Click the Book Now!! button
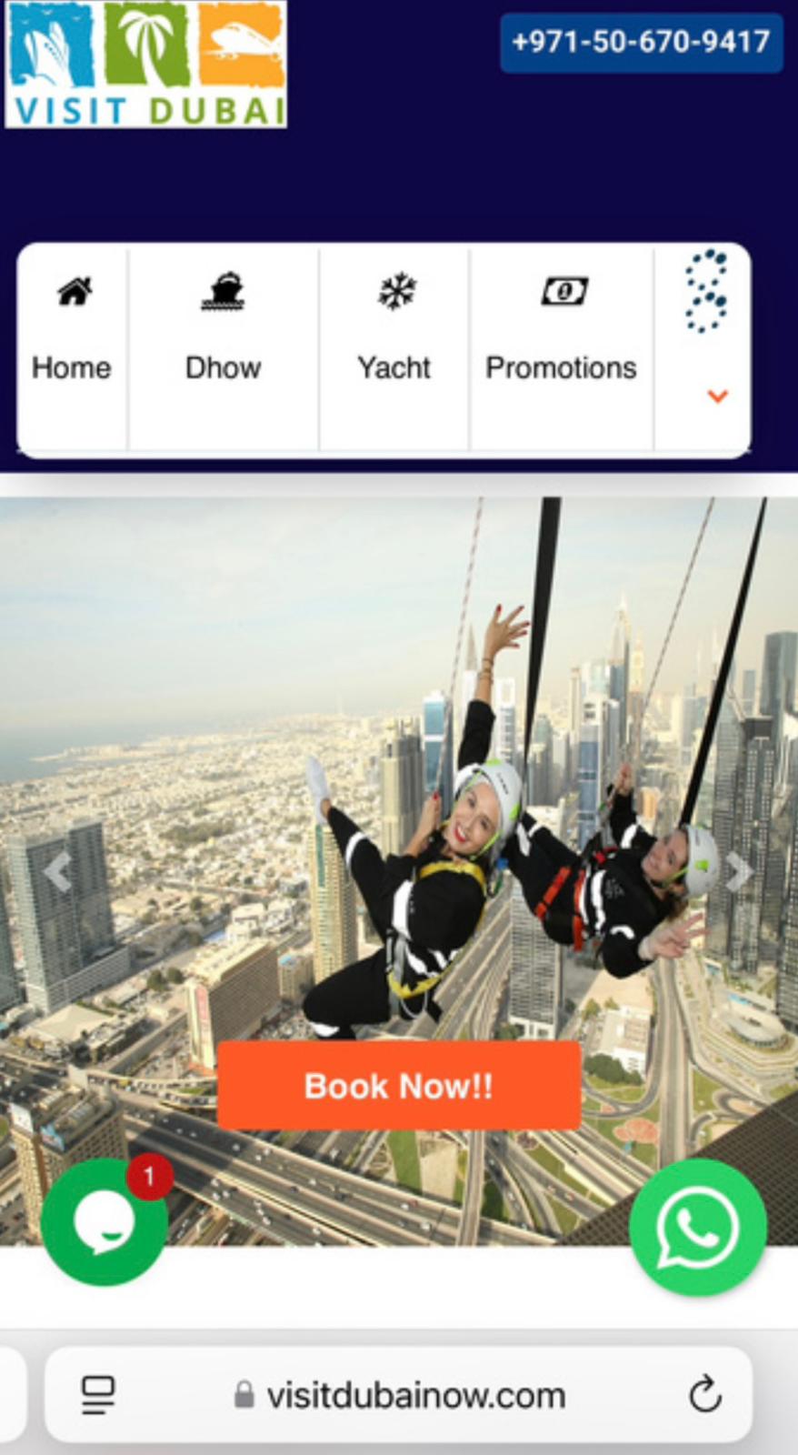This screenshot has height=1455, width=798. (x=399, y=1086)
